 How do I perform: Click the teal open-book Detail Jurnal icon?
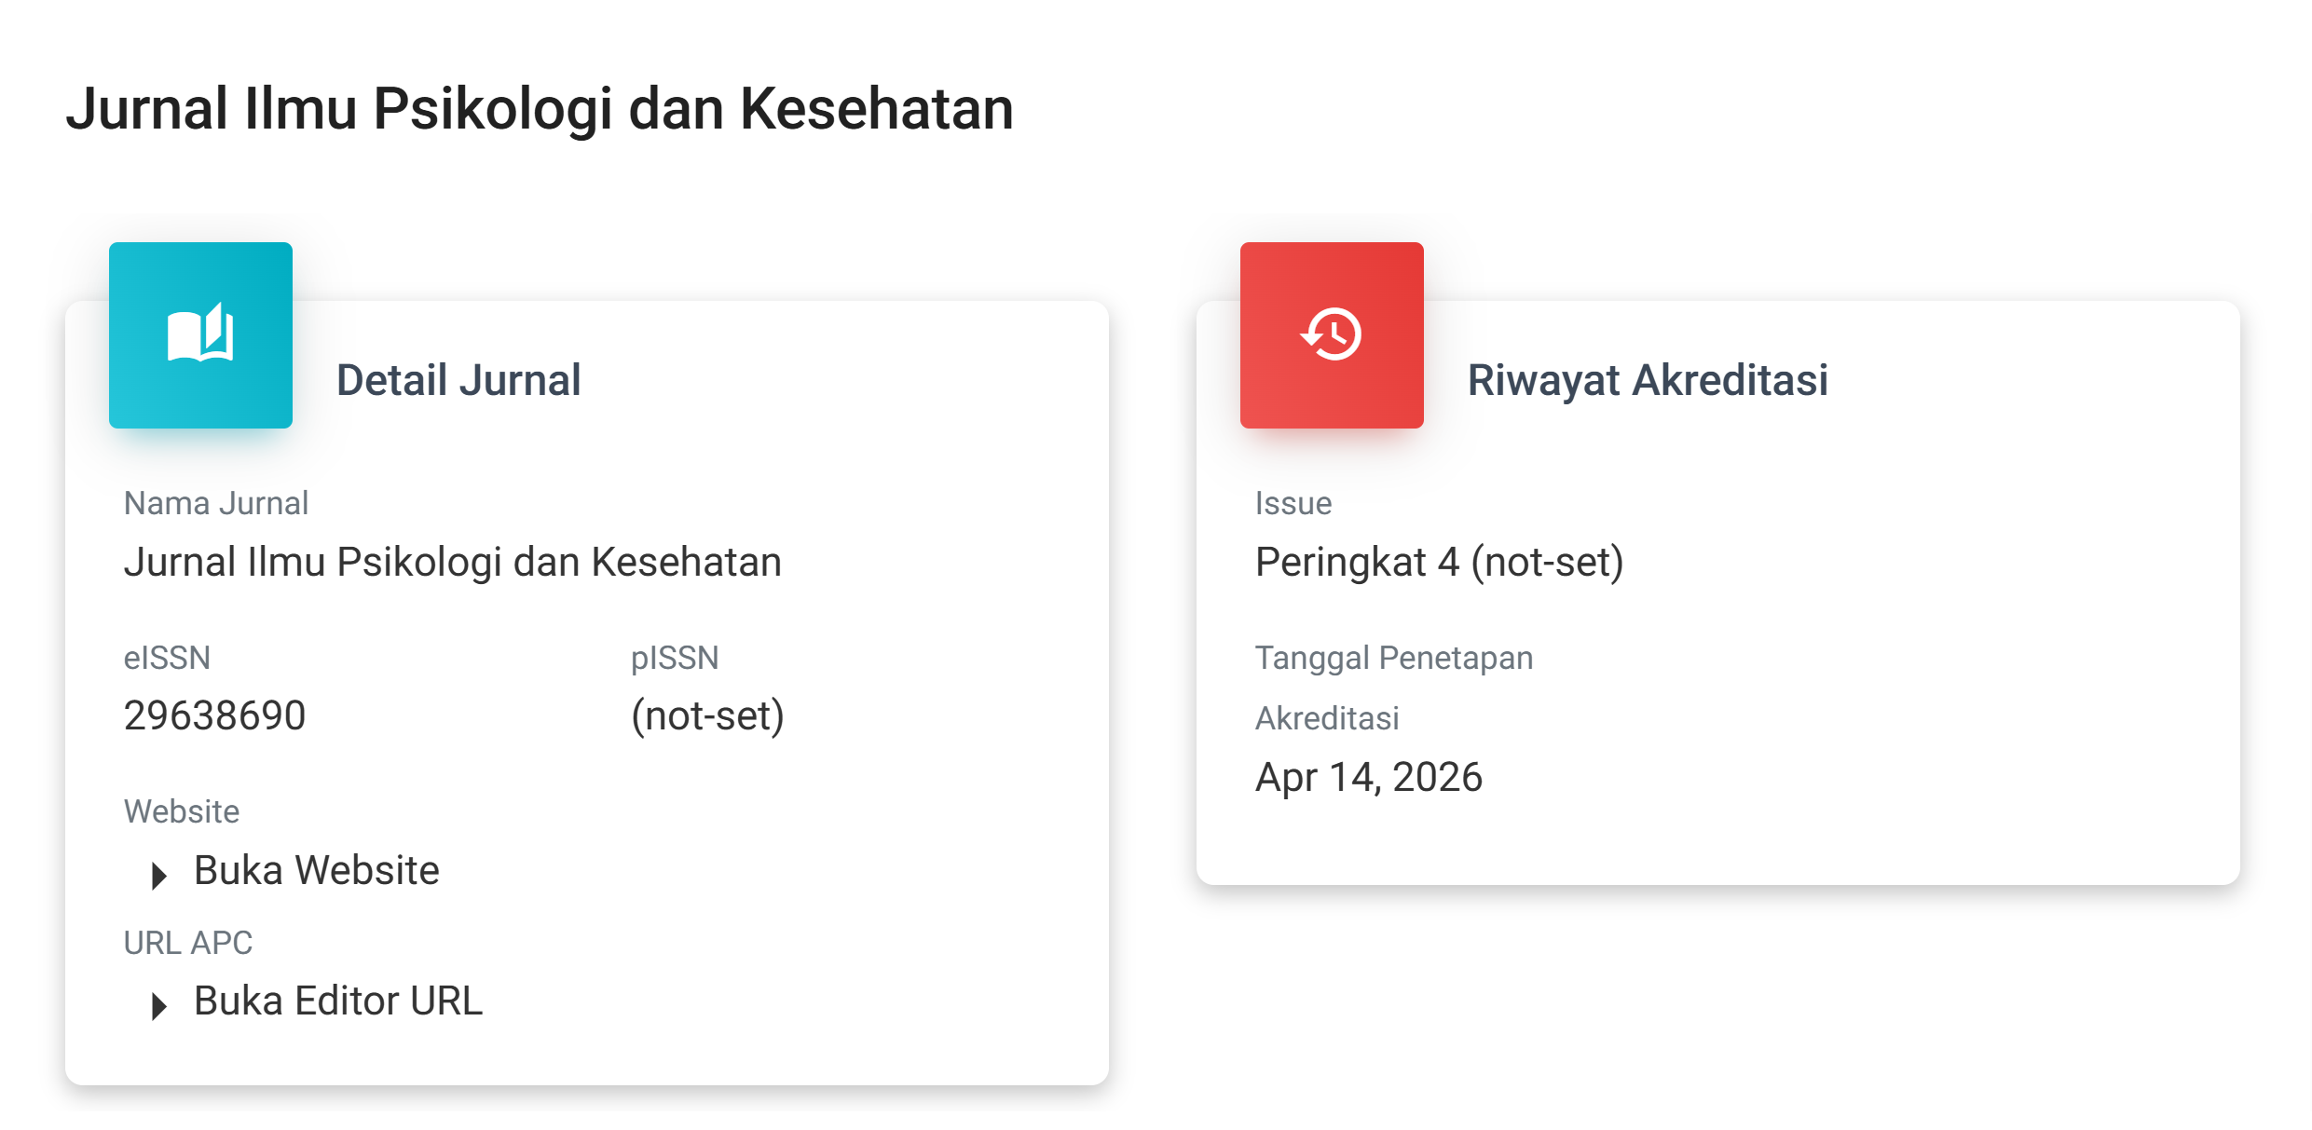tap(200, 334)
